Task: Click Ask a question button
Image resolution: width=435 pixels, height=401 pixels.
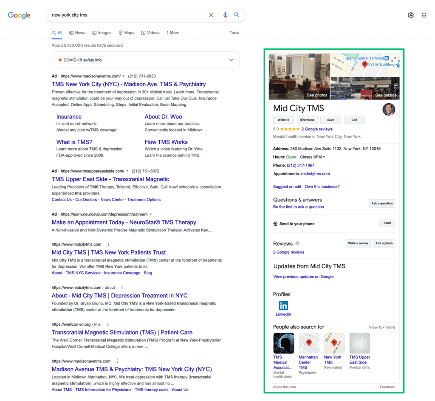Action: tap(382, 203)
